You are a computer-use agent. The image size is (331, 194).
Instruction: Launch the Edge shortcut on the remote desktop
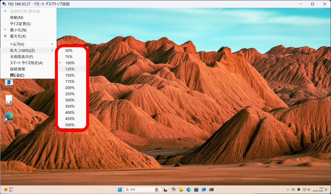tap(9, 118)
